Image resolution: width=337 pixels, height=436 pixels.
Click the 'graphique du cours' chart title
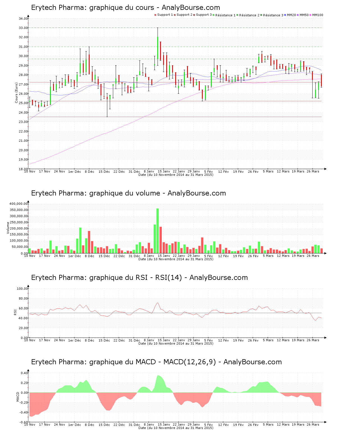tap(125, 8)
